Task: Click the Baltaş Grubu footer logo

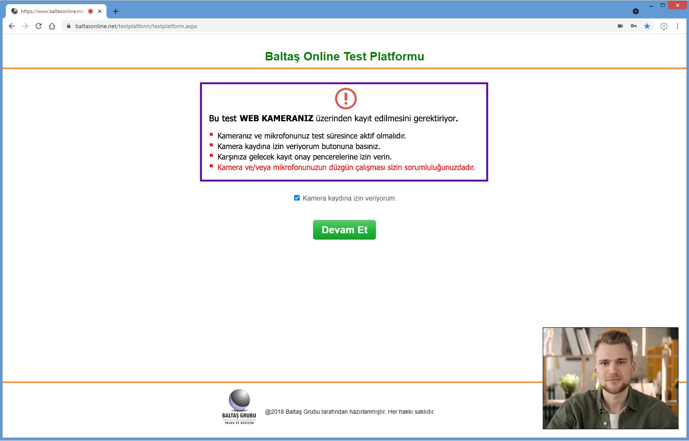Action: click(x=239, y=407)
